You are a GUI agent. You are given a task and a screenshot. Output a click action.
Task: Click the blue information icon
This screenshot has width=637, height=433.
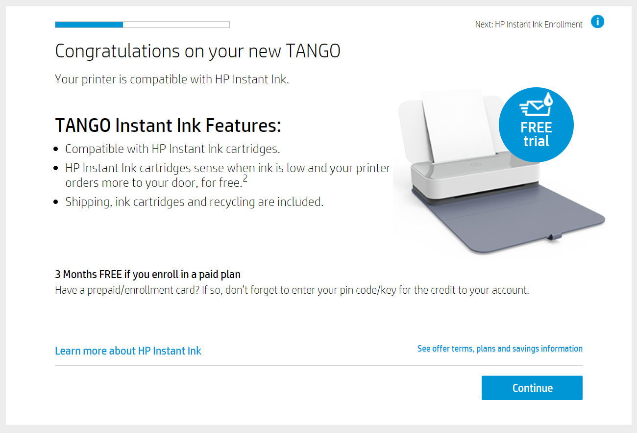click(x=597, y=22)
